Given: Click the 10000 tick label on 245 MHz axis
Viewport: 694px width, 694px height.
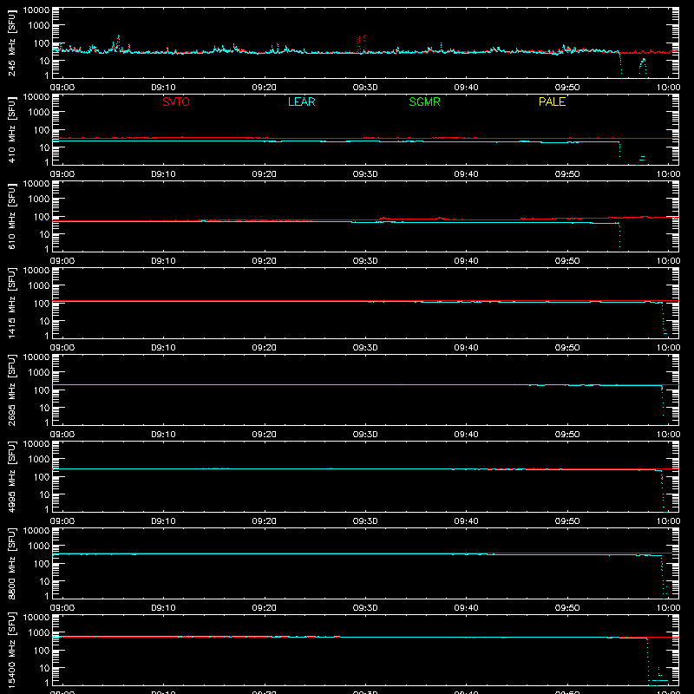Looking at the screenshot, I should [36, 10].
